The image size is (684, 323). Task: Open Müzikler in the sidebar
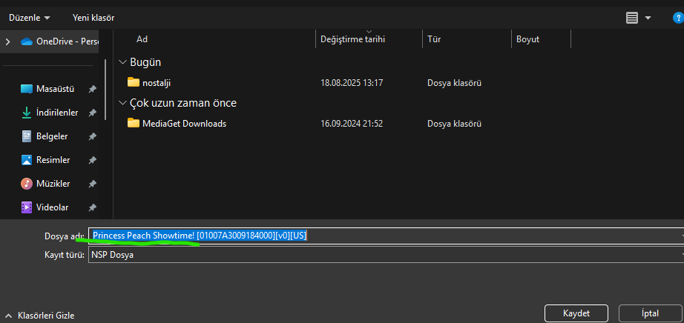click(53, 184)
